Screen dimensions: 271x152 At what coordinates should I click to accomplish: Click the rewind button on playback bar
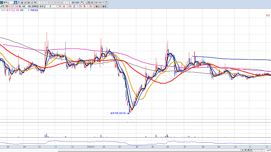pos(246,150)
